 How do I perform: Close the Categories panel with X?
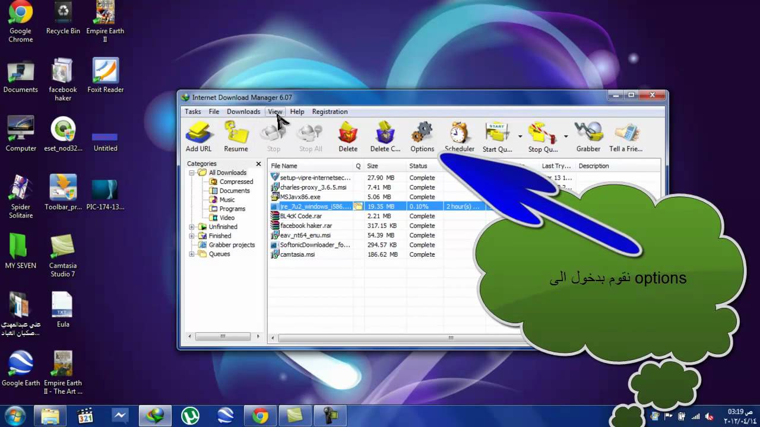pyautogui.click(x=258, y=164)
